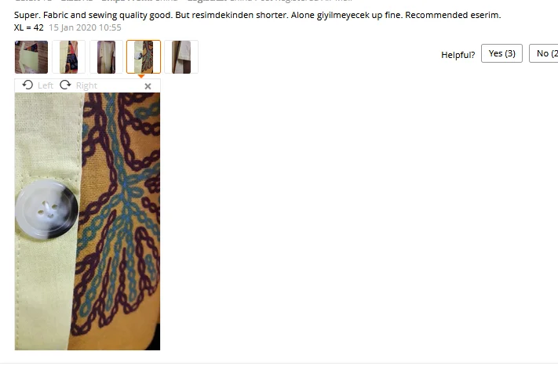The height and width of the screenshot is (366, 558).
Task: Mark the review helpful with Yes (3)
Action: pyautogui.click(x=501, y=53)
